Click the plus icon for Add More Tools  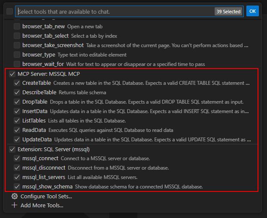pos(15,205)
